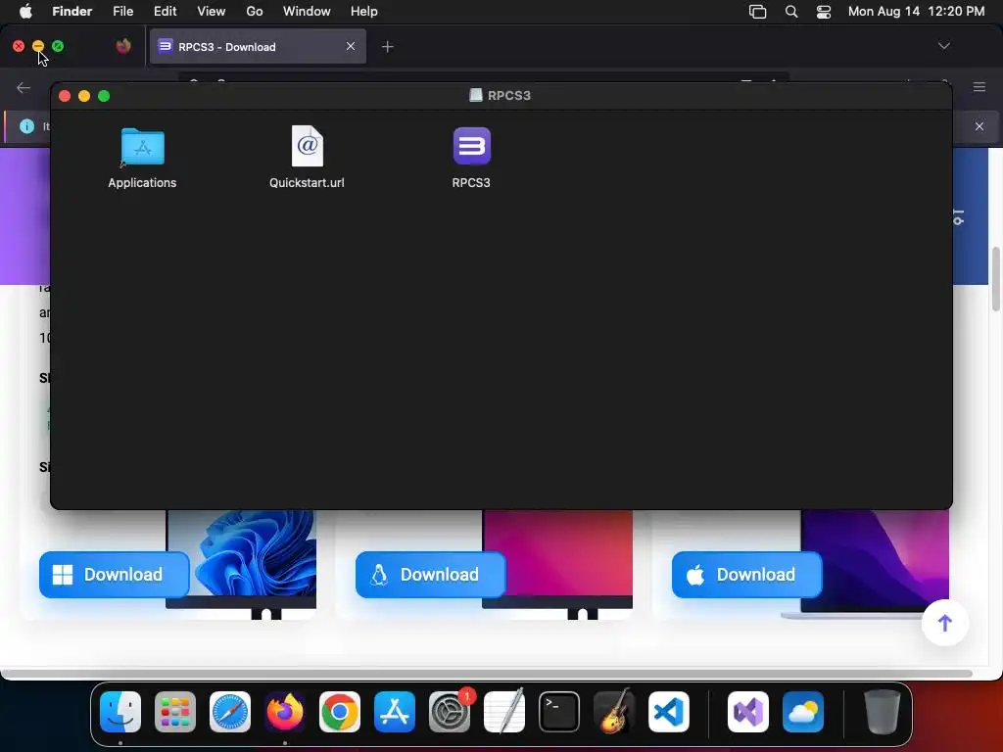Viewport: 1003px width, 752px height.
Task: Click the macOS Download button
Action: coord(747,574)
